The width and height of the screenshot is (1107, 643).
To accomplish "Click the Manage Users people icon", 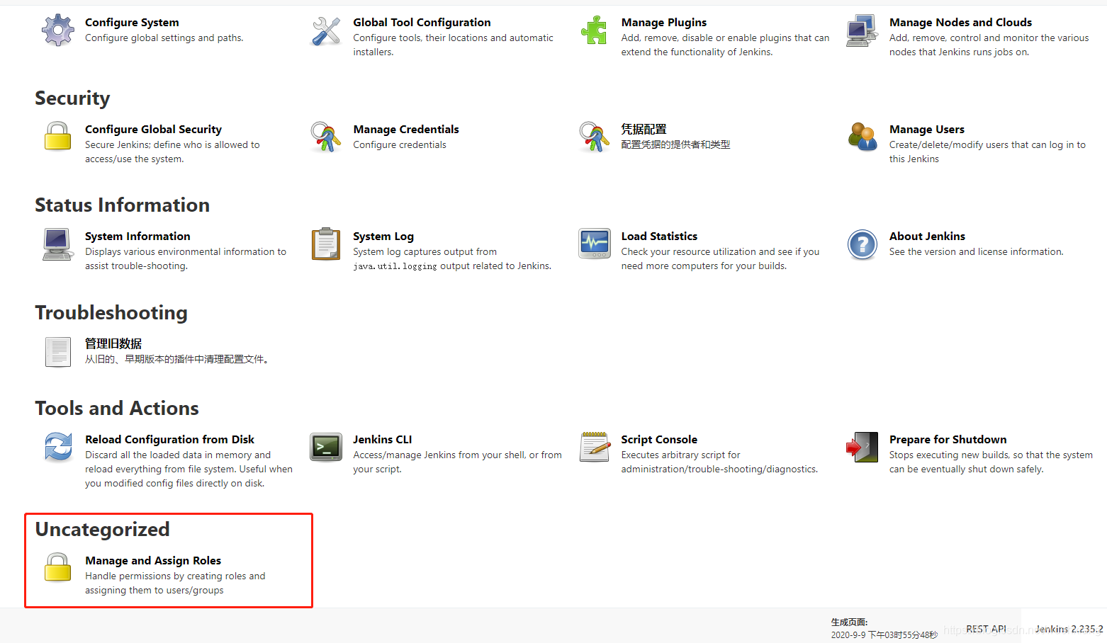I will [862, 137].
